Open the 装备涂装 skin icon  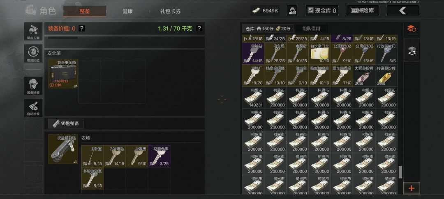pyautogui.click(x=33, y=86)
